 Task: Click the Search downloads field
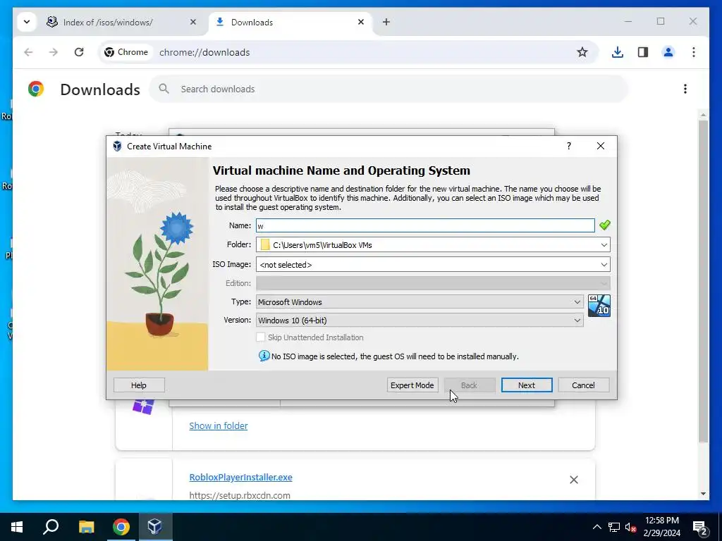[389, 89]
